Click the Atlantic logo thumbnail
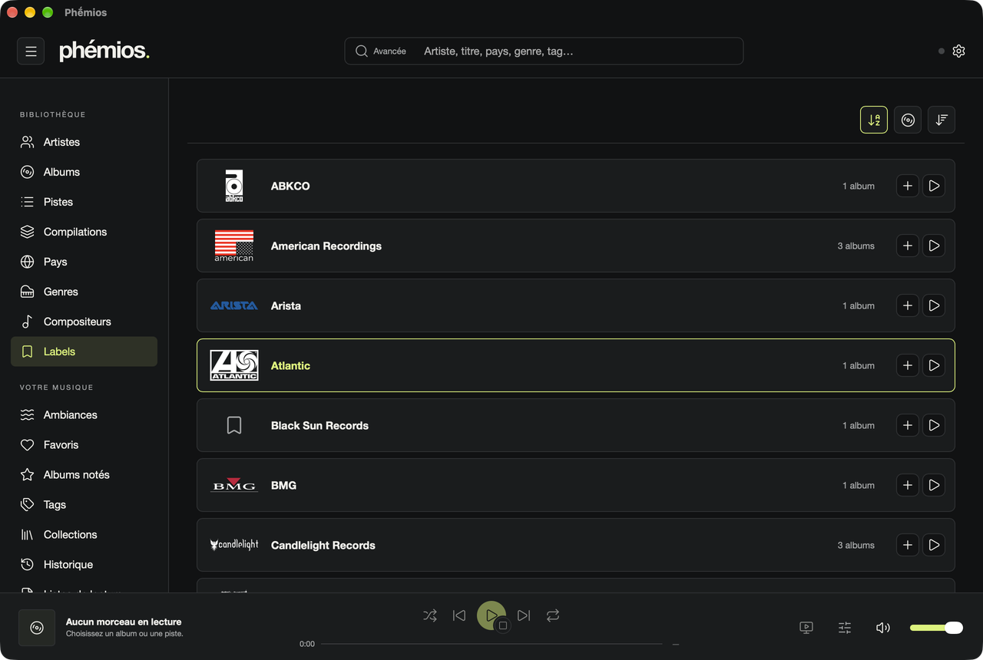This screenshot has width=983, height=660. click(234, 365)
